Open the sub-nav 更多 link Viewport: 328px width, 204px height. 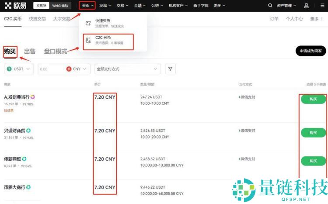(314, 19)
